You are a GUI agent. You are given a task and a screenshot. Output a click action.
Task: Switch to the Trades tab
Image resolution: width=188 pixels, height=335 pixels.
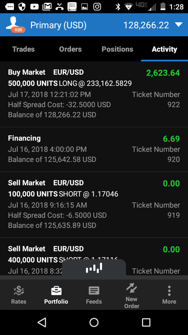point(23,49)
